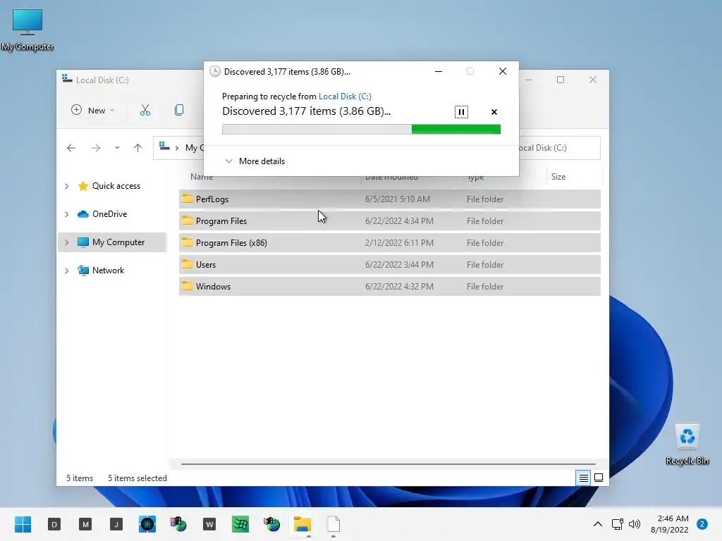The image size is (722, 541).
Task: Go up one folder level
Action: click(137, 148)
